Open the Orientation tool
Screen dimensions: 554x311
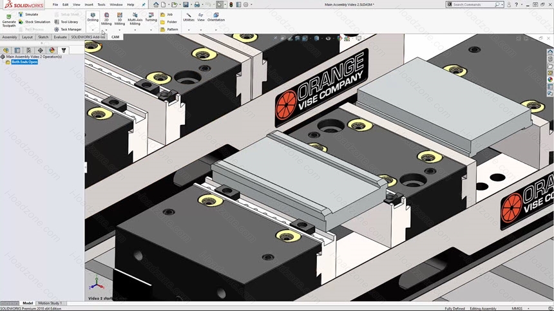[x=216, y=17]
